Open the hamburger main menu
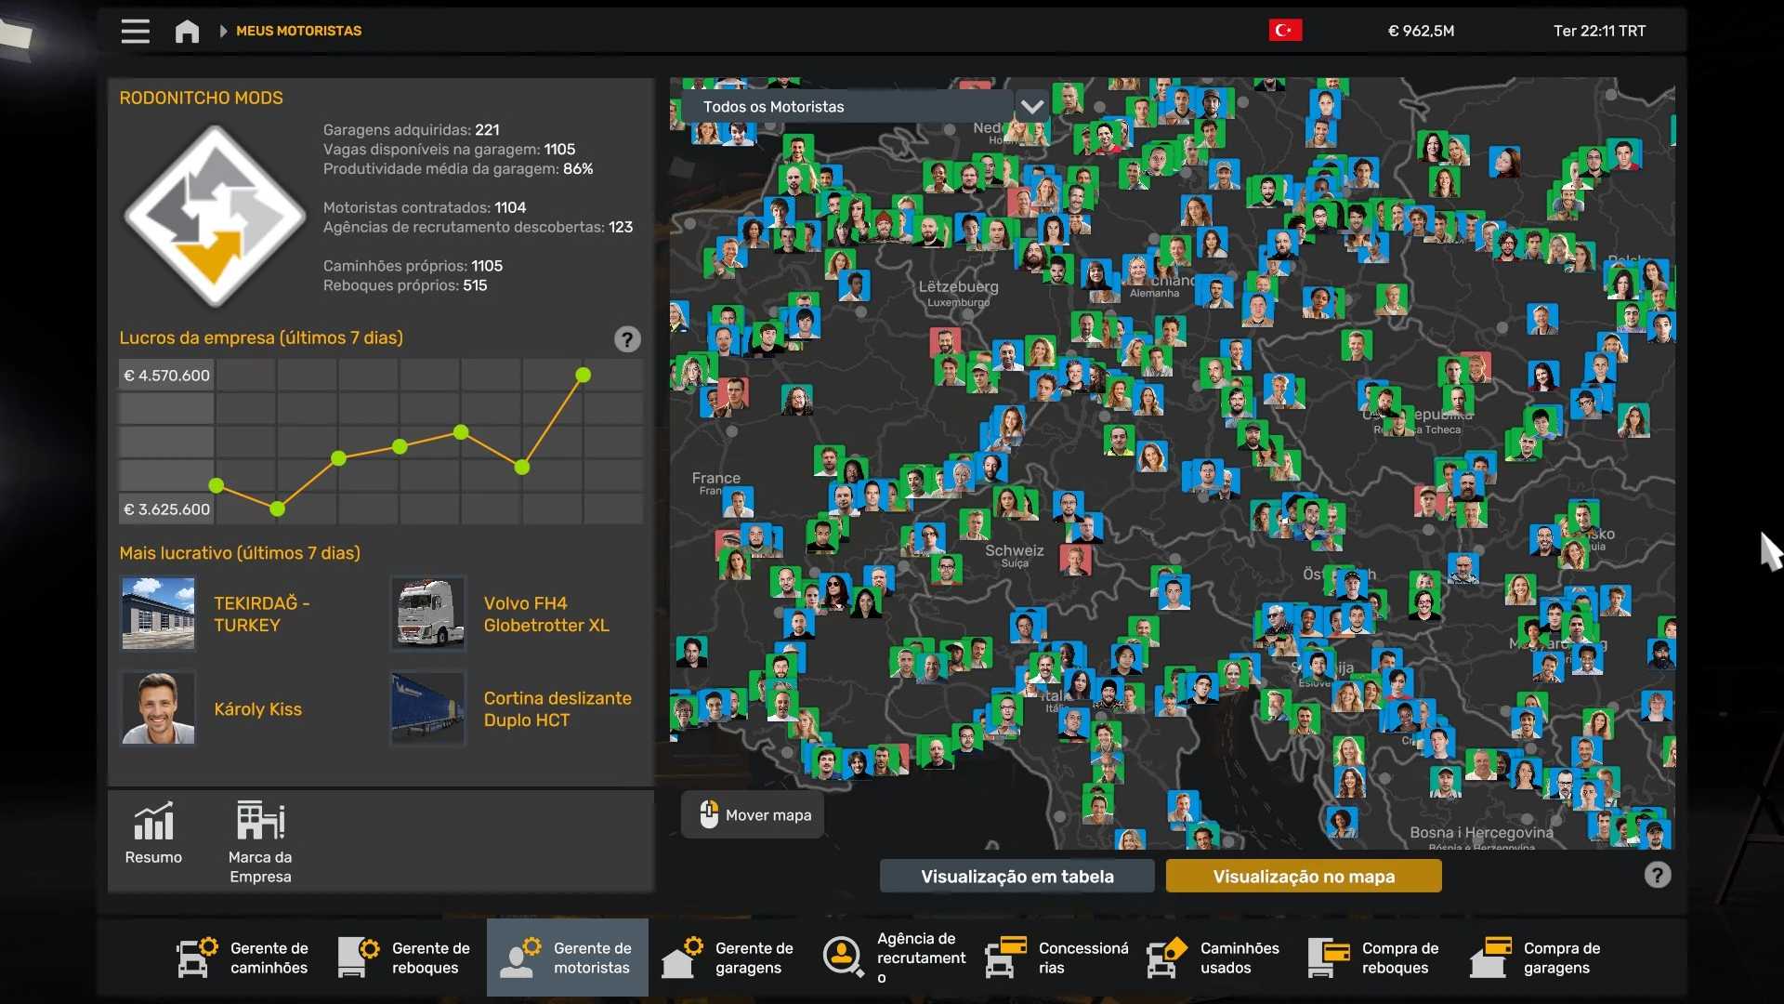 point(135,31)
